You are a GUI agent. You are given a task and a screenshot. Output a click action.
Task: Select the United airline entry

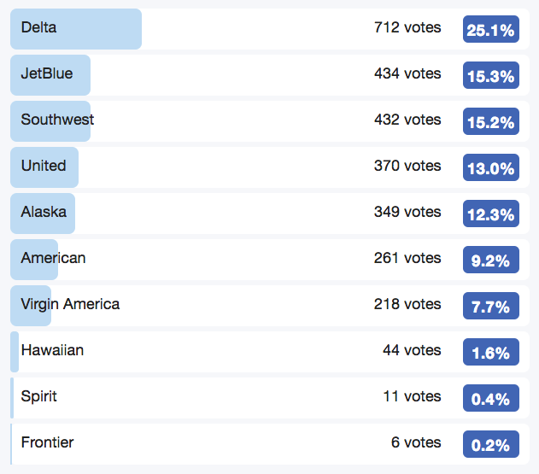(x=270, y=167)
